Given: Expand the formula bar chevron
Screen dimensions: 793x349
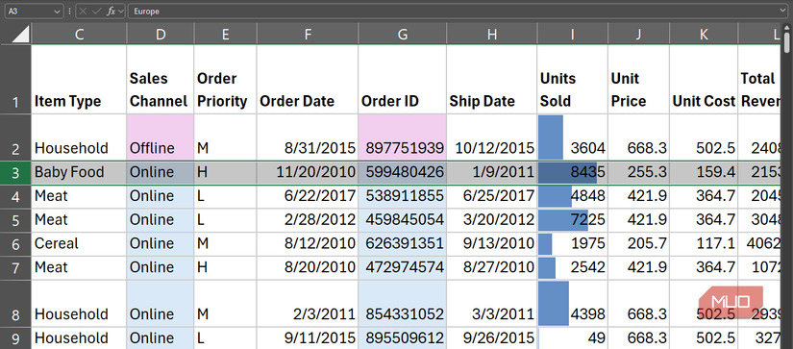Looking at the screenshot, I should point(783,12).
